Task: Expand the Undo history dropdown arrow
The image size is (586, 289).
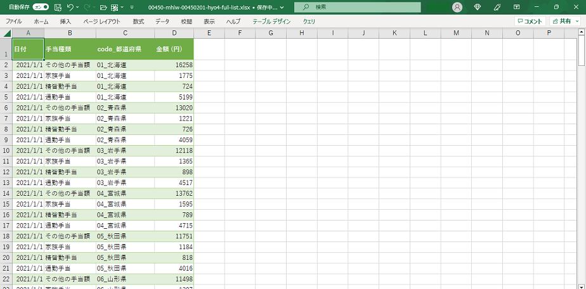Action: click(77, 7)
